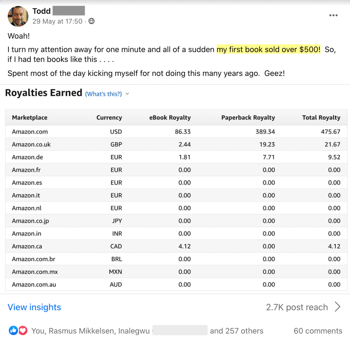Image resolution: width=350 pixels, height=340 pixels.
Task: Open the three-dots post options menu
Action: tap(333, 15)
